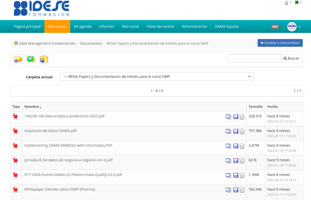
Task: Click Cambiar a vista profesor button
Action: [x=280, y=43]
